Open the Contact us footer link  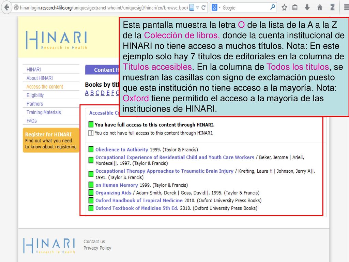point(94,242)
